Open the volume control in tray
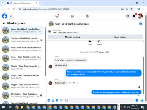Screen dimensions: 147x110 coord(128,107)
